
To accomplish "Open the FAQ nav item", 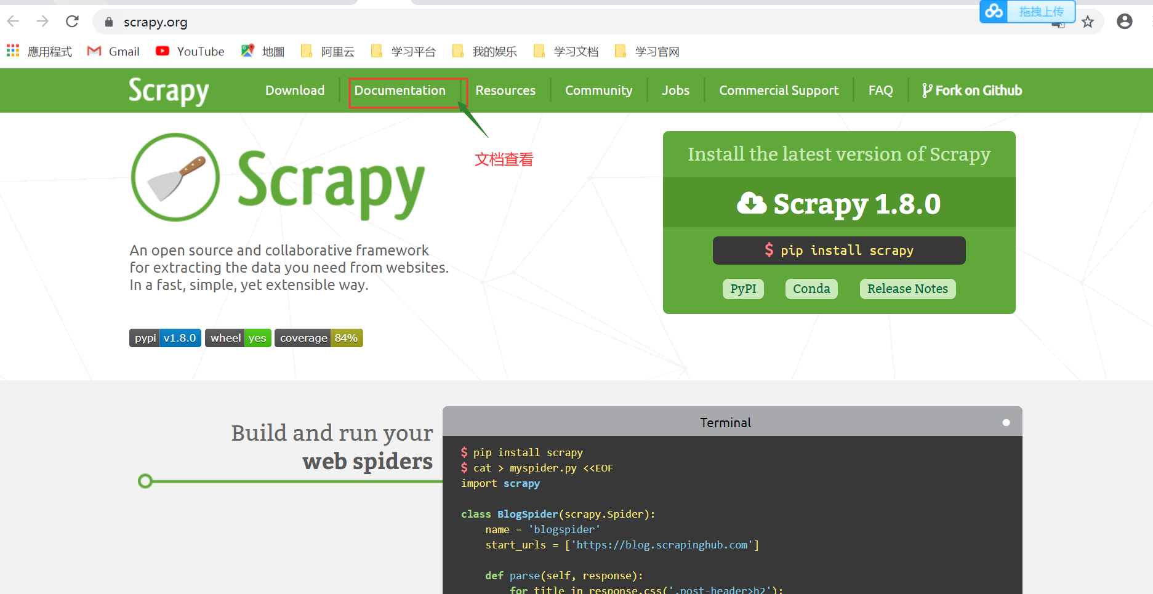I will click(880, 90).
